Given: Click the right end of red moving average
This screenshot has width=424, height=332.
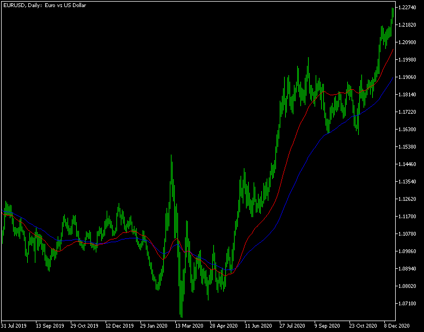Looking at the screenshot, I should (394, 48).
